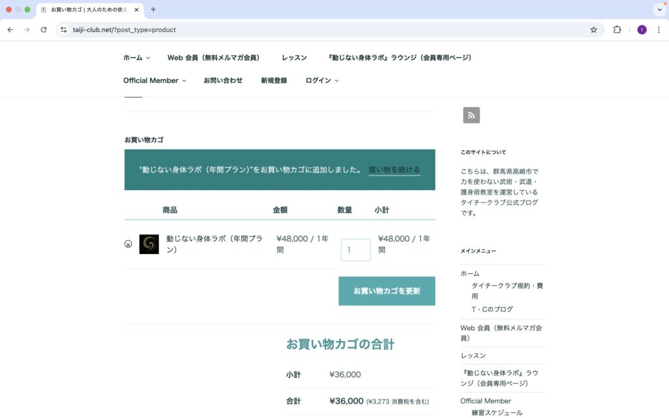Viewport: 669px width, 418px height.
Task: Click the quantity input field
Action: click(x=355, y=249)
